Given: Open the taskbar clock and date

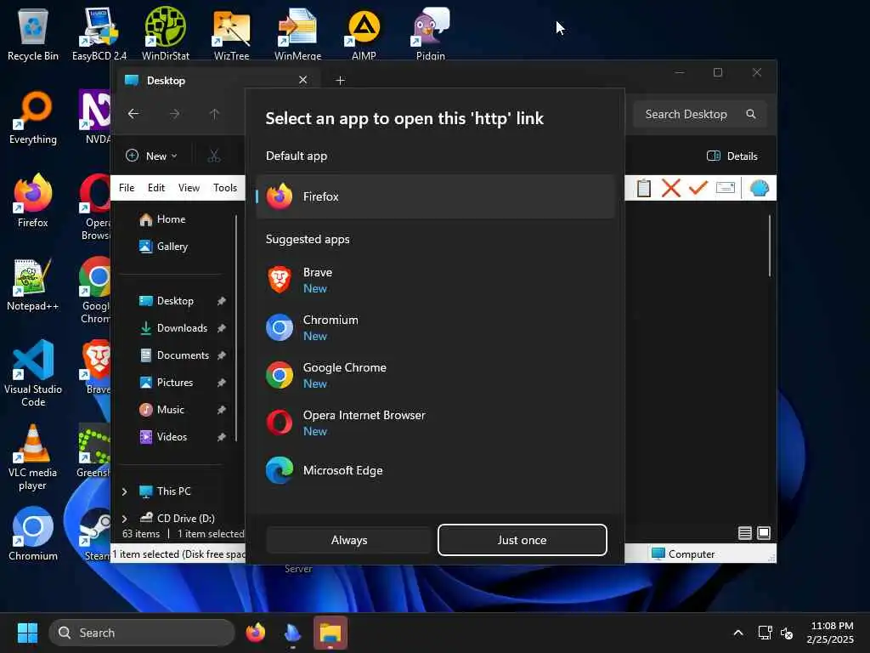Looking at the screenshot, I should [831, 633].
